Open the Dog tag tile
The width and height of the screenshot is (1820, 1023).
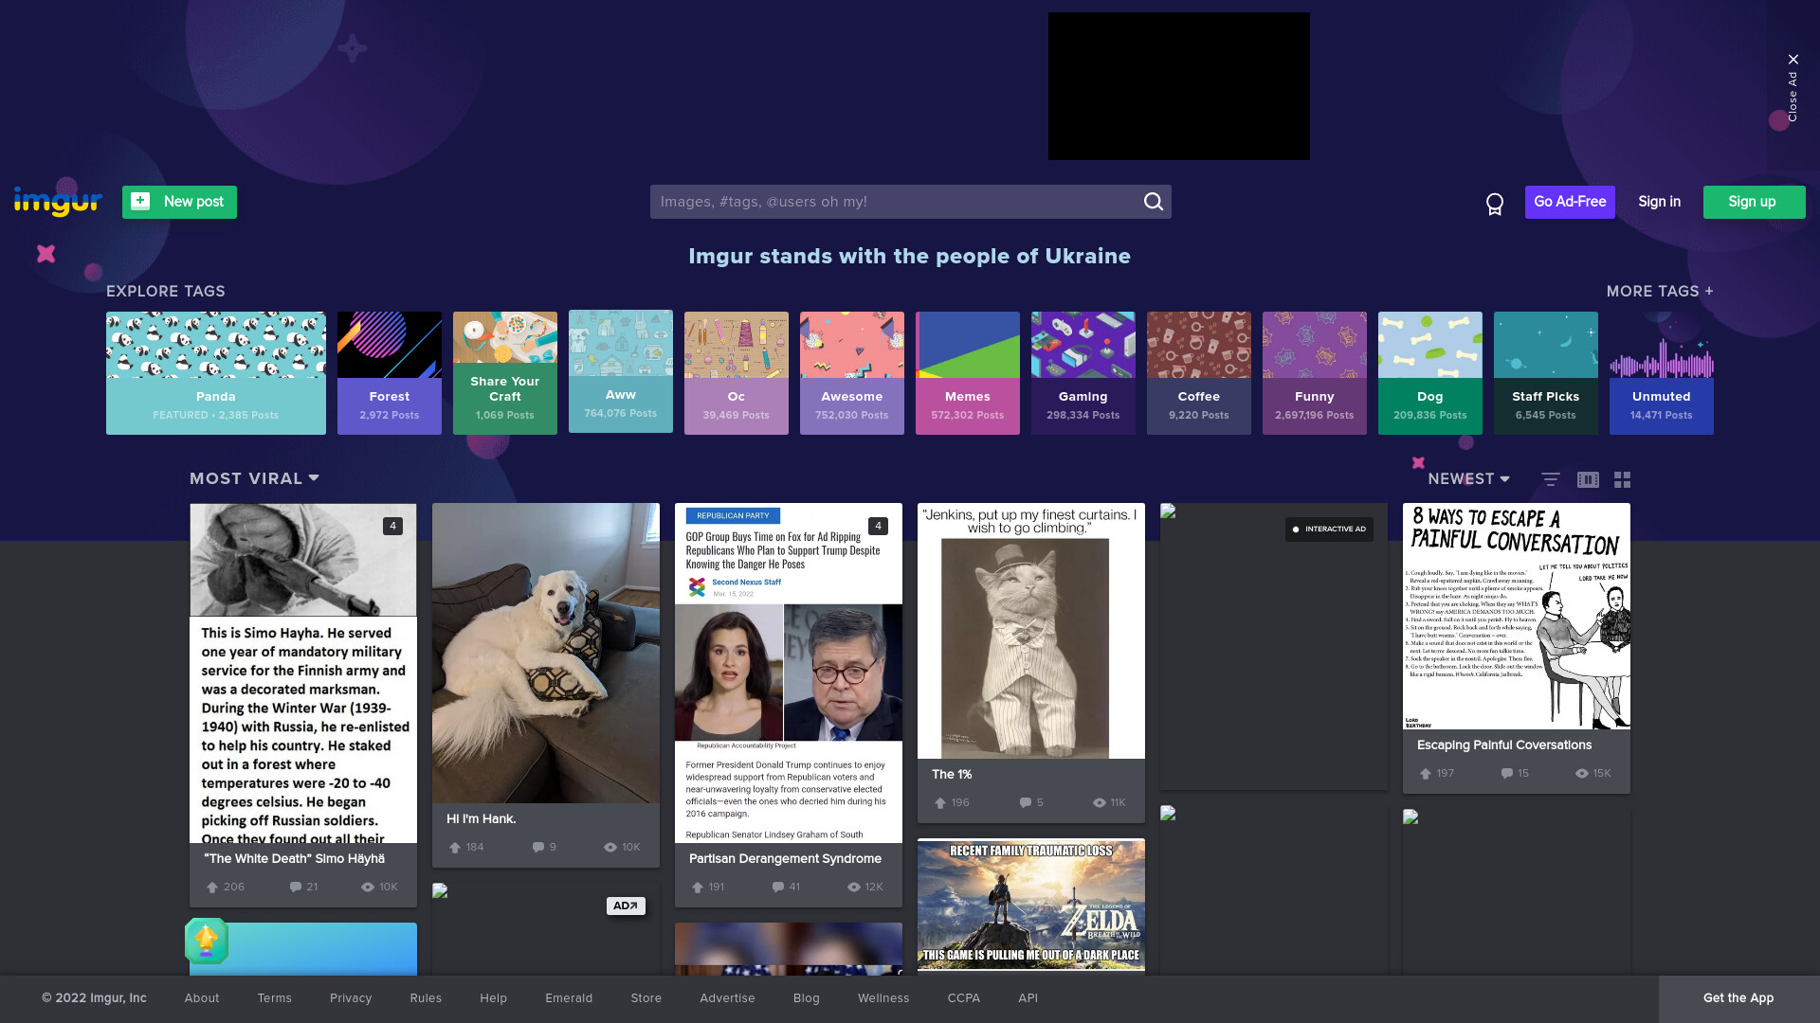pos(1430,373)
